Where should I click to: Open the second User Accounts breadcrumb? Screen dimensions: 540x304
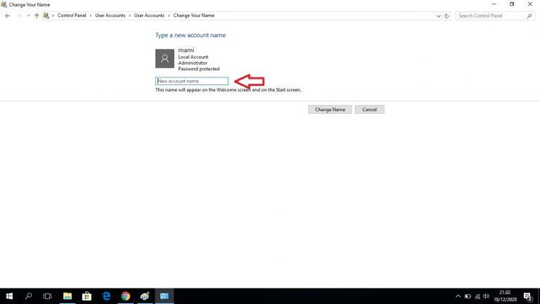149,15
